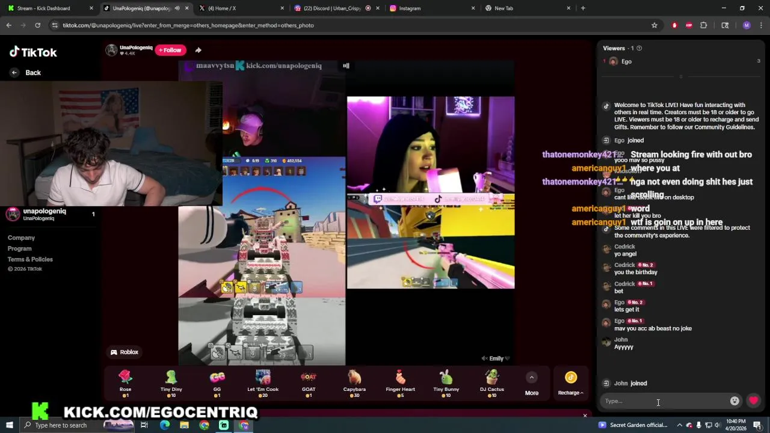This screenshot has width=770, height=433.
Task: Open the UnaPologeniq profile avatar in stream header
Action: (111, 51)
